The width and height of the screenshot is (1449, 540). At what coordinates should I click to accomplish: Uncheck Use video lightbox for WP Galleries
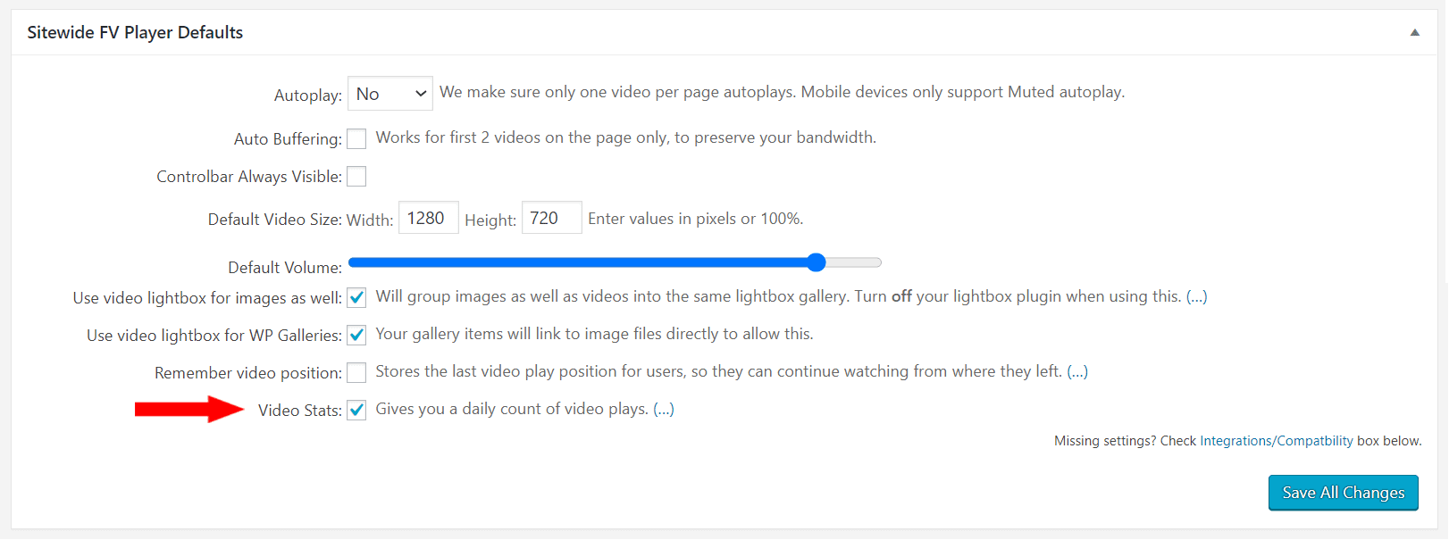(356, 335)
